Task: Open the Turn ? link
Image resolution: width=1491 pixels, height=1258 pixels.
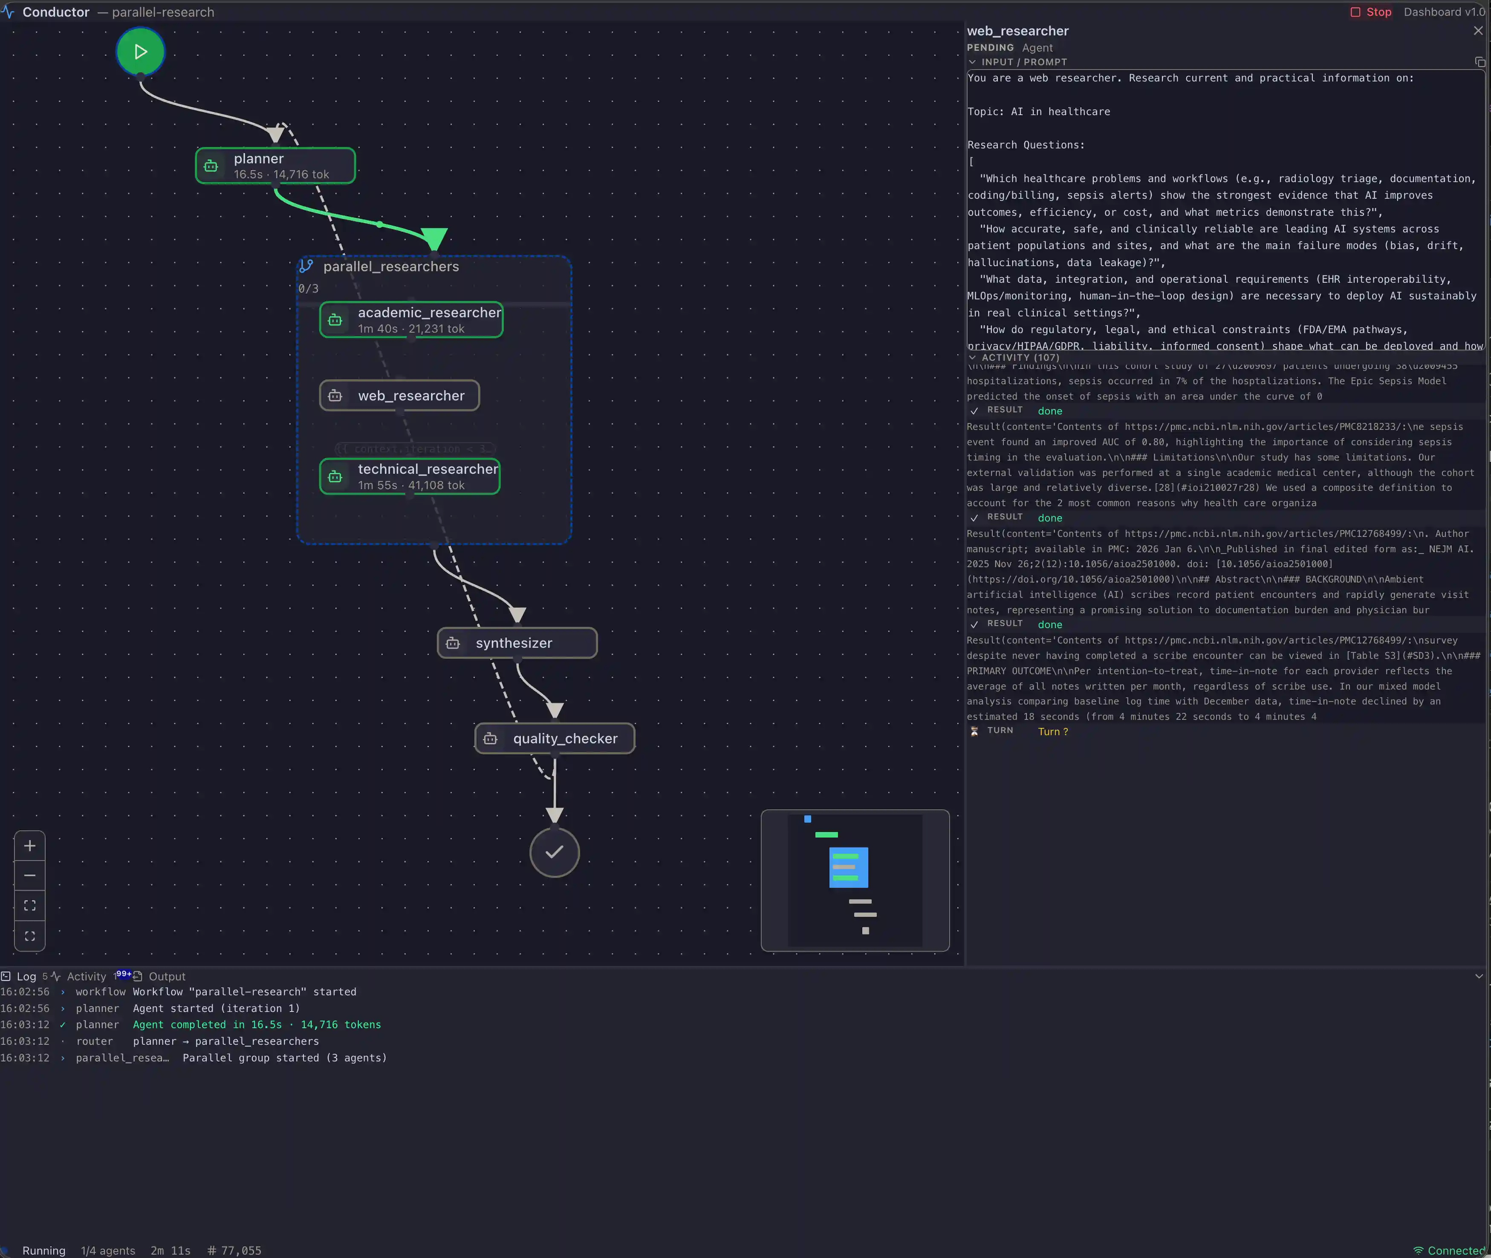Action: pyautogui.click(x=1053, y=732)
